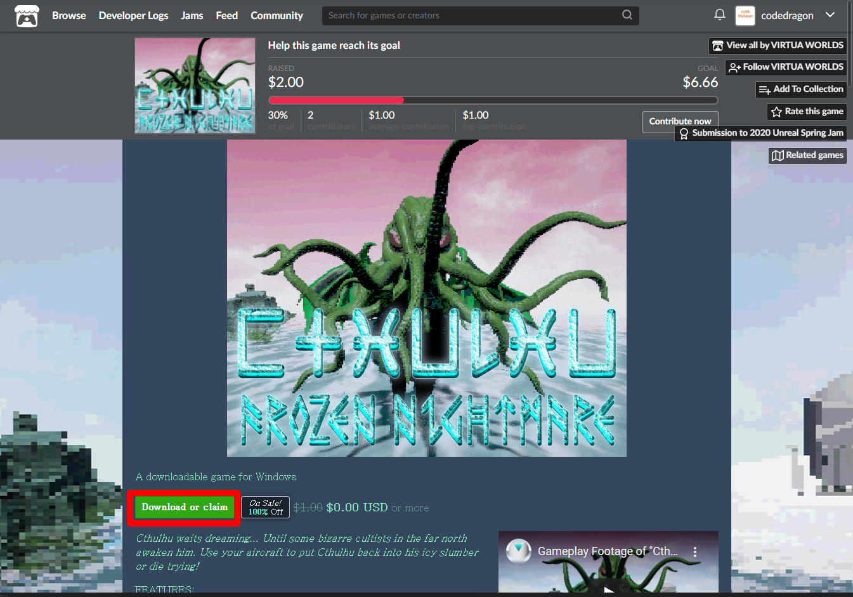Click the store icon beside View all
Viewport: 853px width, 597px height.
click(x=718, y=46)
